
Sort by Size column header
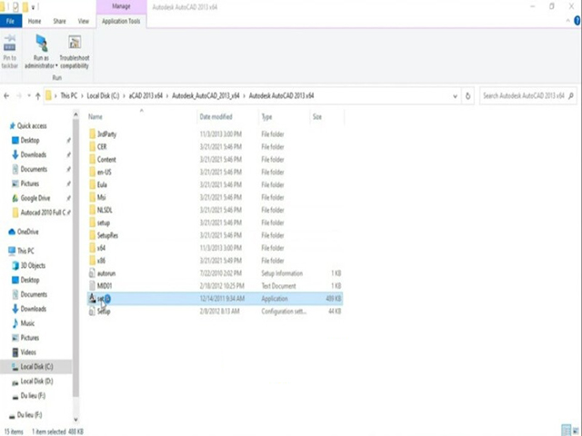click(317, 117)
